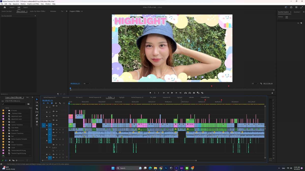Adjust the project panel thumbnail zoom slider

(x=20, y=160)
